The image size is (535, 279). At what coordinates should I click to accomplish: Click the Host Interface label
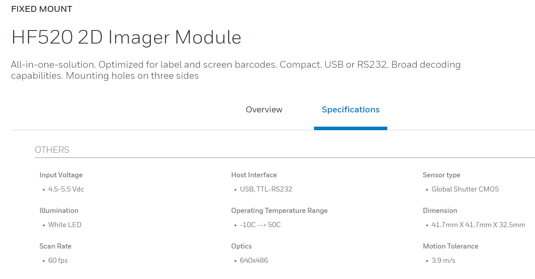coord(254,175)
